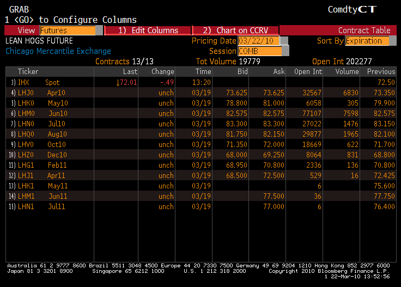The height and width of the screenshot is (287, 401).
Task: Click the spot change value -.49
Action: click(167, 82)
